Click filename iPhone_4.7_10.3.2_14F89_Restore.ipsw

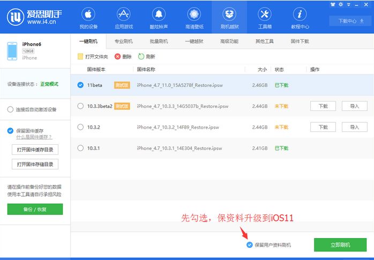(x=178, y=127)
